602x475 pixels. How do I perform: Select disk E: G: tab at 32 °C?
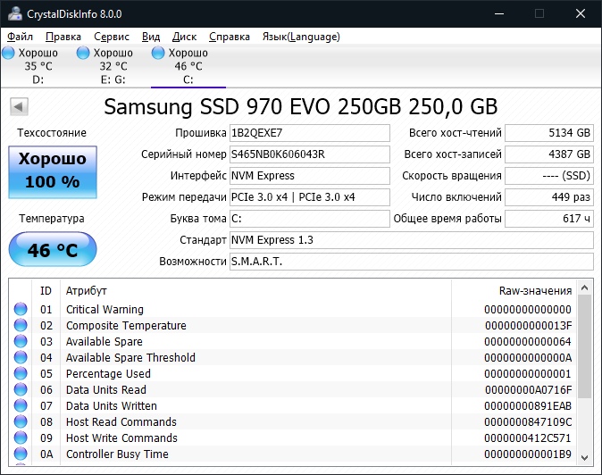(x=113, y=66)
